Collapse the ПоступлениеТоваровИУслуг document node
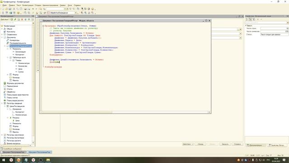 pyautogui.click(x=5, y=46)
